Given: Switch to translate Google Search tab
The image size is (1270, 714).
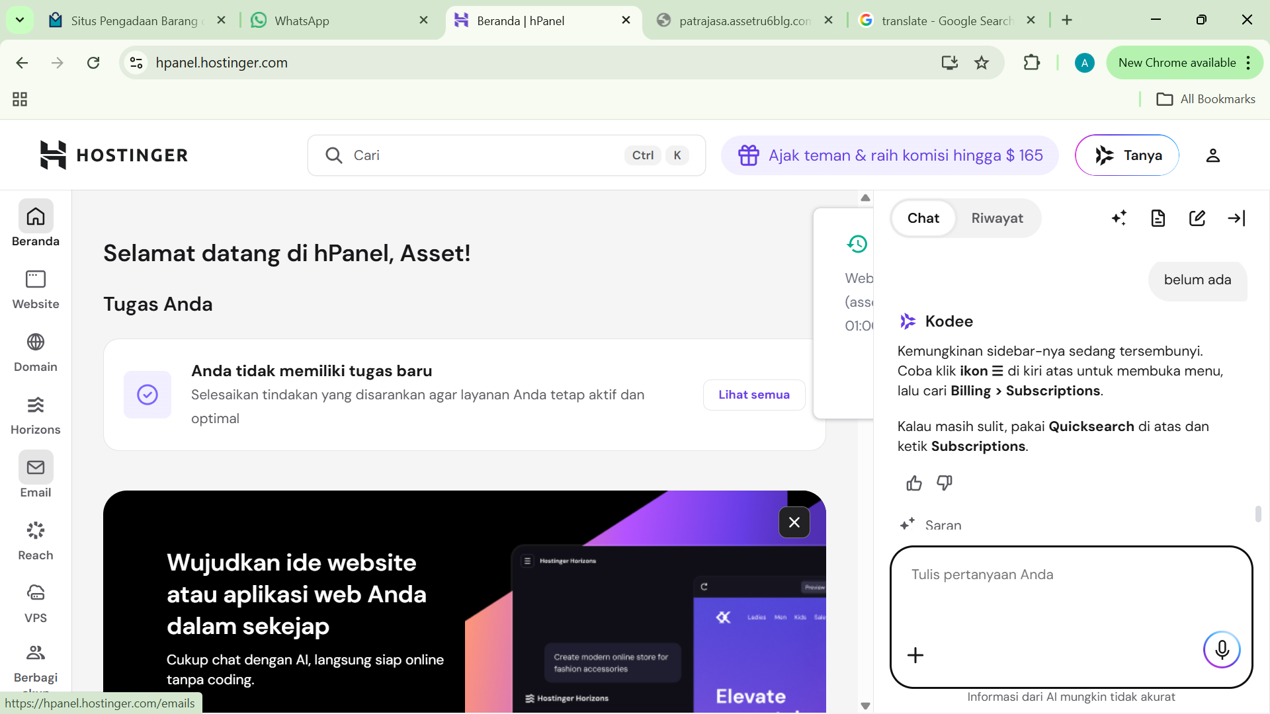Looking at the screenshot, I should 947,20.
